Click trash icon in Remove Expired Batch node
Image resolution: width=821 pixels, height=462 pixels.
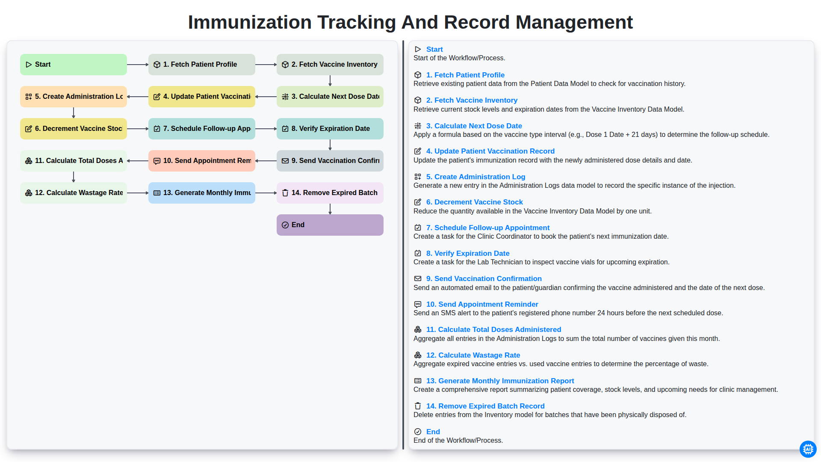point(285,193)
